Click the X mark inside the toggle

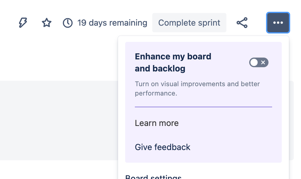(263, 62)
